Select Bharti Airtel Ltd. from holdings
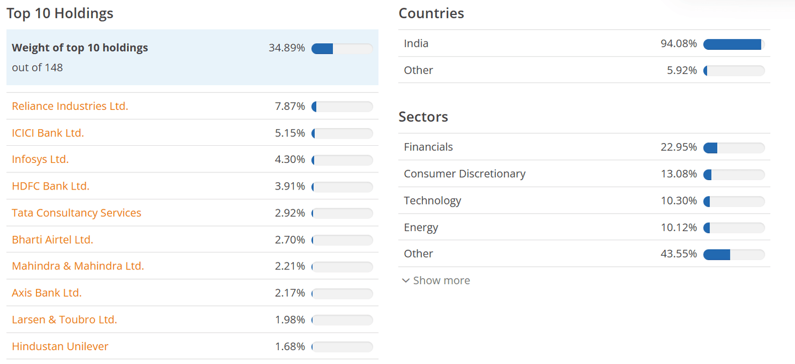This screenshot has width=795, height=364. click(52, 240)
